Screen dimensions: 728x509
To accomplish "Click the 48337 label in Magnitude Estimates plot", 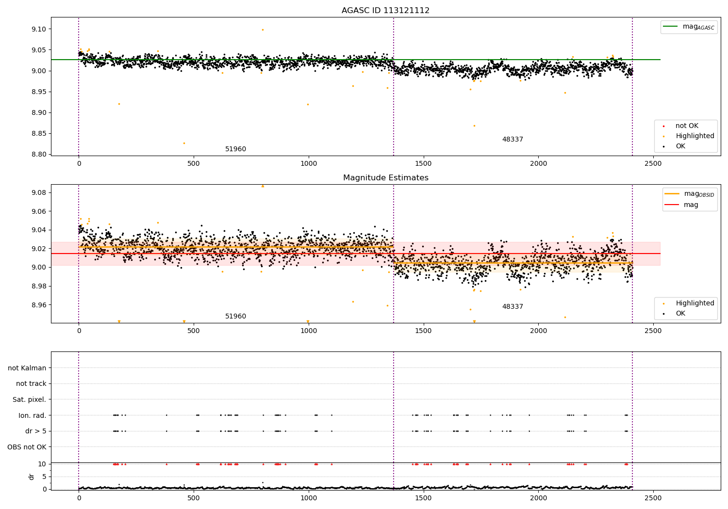I will [513, 307].
